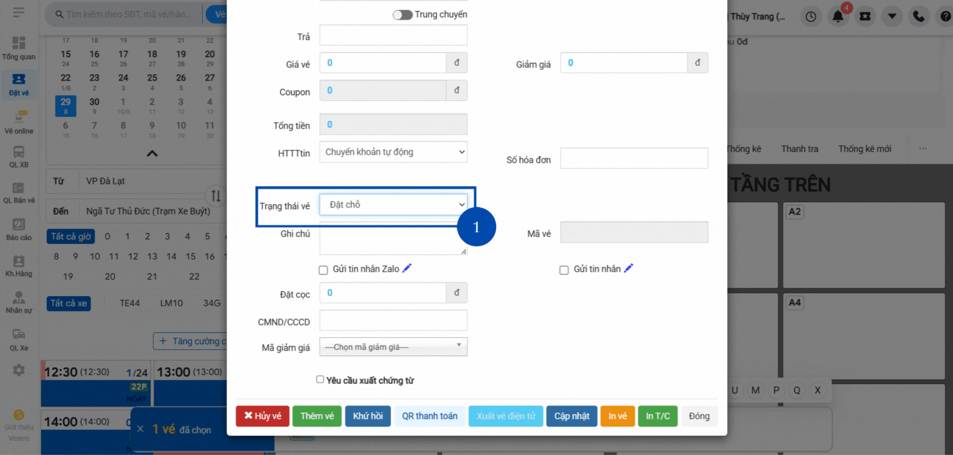Collapse the calendar with the up chevron

(x=152, y=153)
